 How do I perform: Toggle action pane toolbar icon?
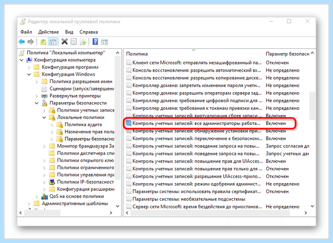pos(104,42)
